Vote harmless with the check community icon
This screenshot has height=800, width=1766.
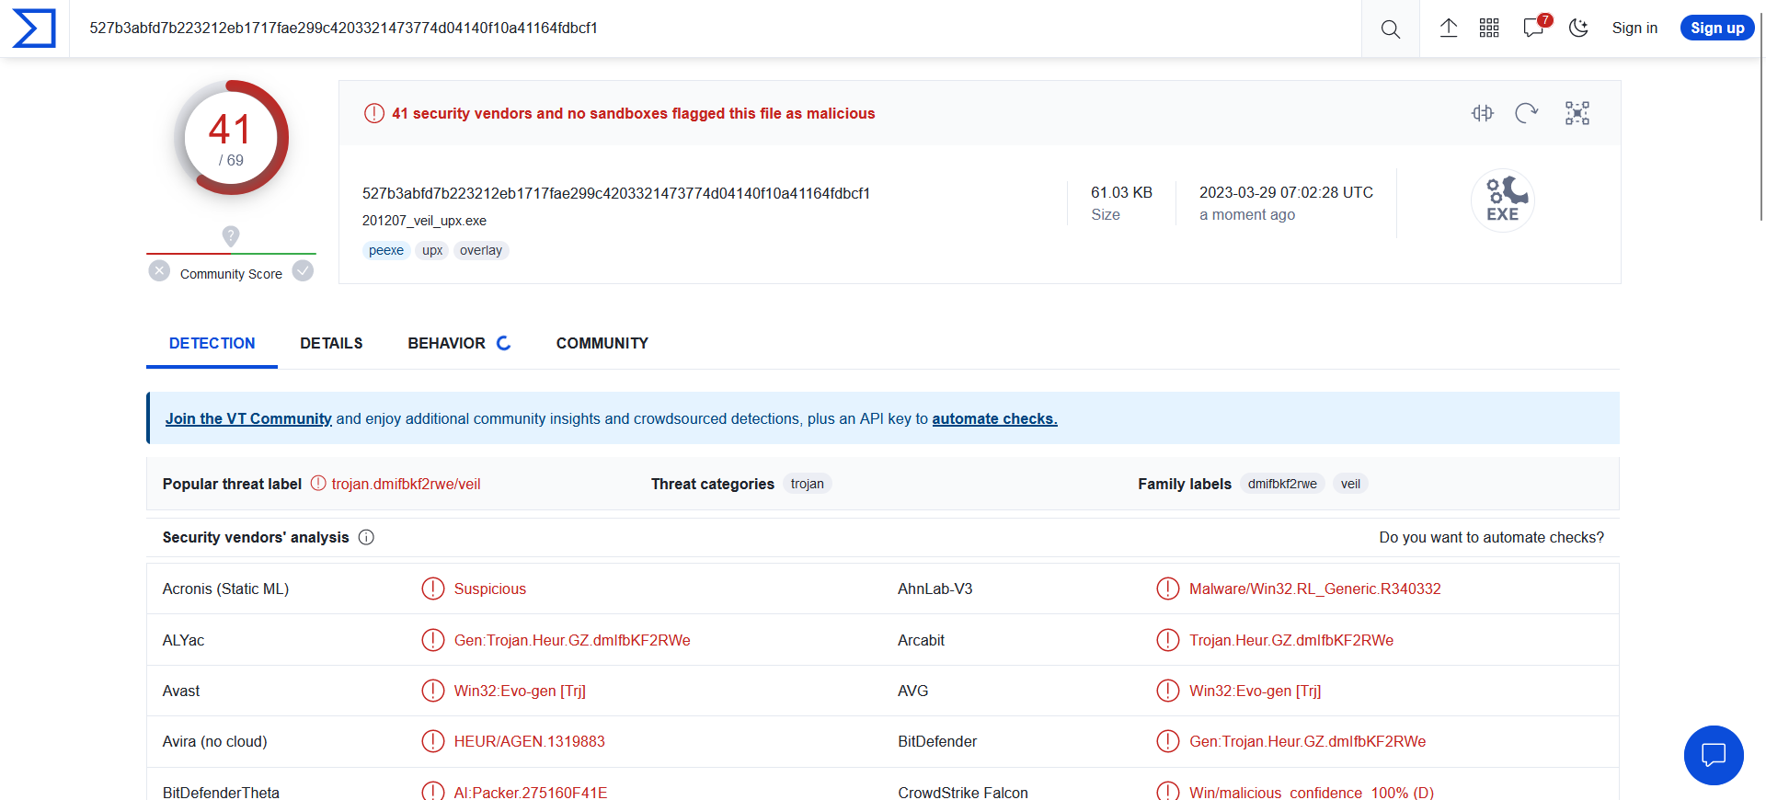[x=303, y=270]
